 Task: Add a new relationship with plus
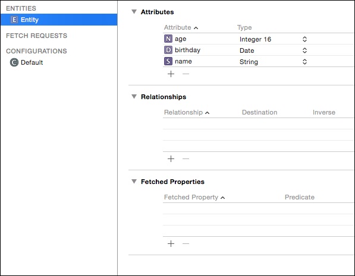coord(171,158)
